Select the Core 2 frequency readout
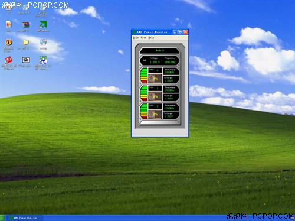 point(171,107)
